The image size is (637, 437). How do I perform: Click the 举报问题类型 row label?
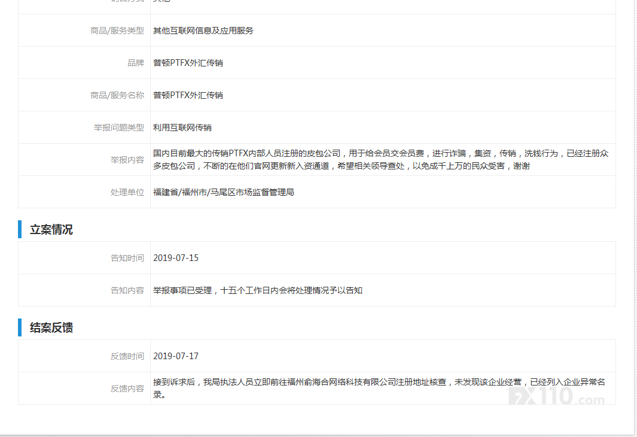click(119, 128)
